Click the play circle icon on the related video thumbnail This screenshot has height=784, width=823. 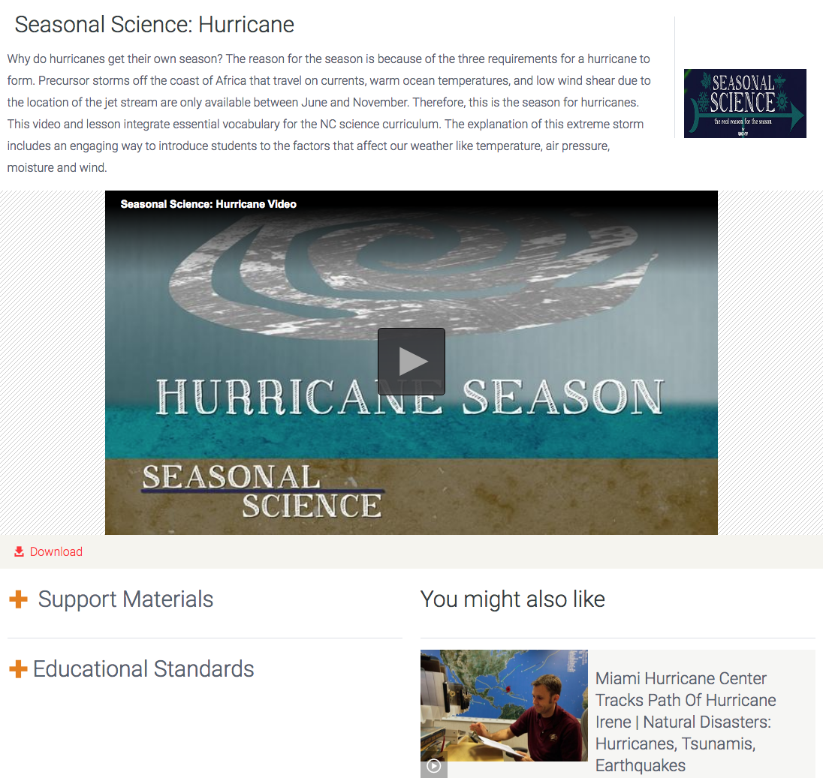click(433, 767)
